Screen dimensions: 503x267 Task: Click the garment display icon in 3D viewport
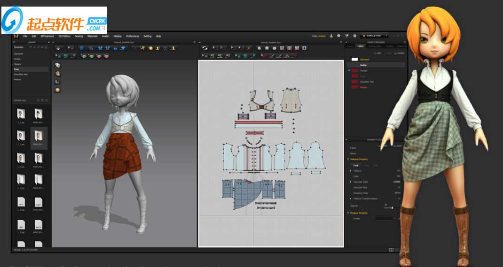coord(57,65)
